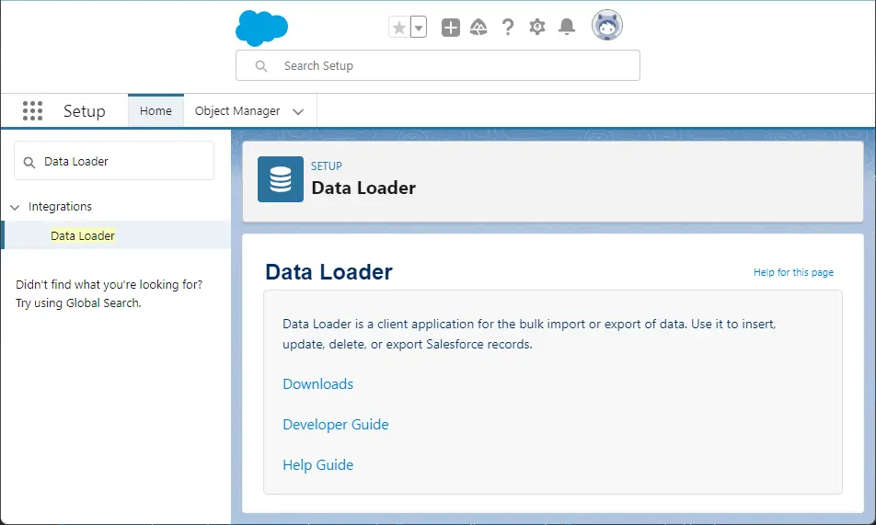Click the Search Setup field

click(438, 66)
